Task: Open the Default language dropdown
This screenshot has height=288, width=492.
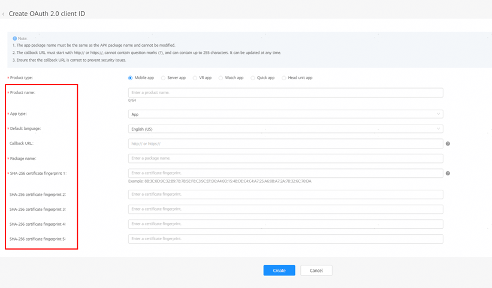Action: point(285,129)
